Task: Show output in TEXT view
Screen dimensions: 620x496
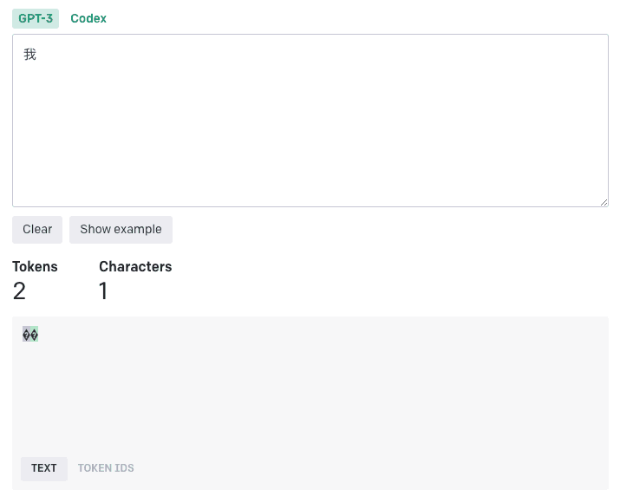Action: click(x=44, y=468)
